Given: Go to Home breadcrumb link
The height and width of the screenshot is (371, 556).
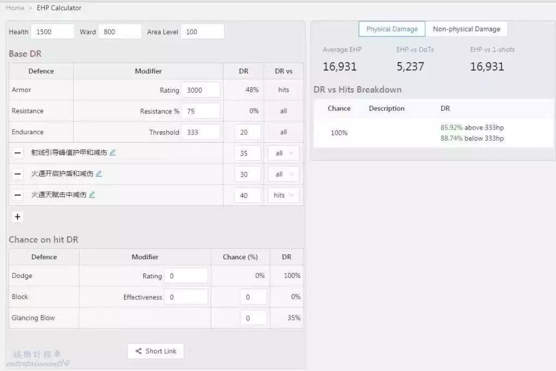Looking at the screenshot, I should point(15,8).
